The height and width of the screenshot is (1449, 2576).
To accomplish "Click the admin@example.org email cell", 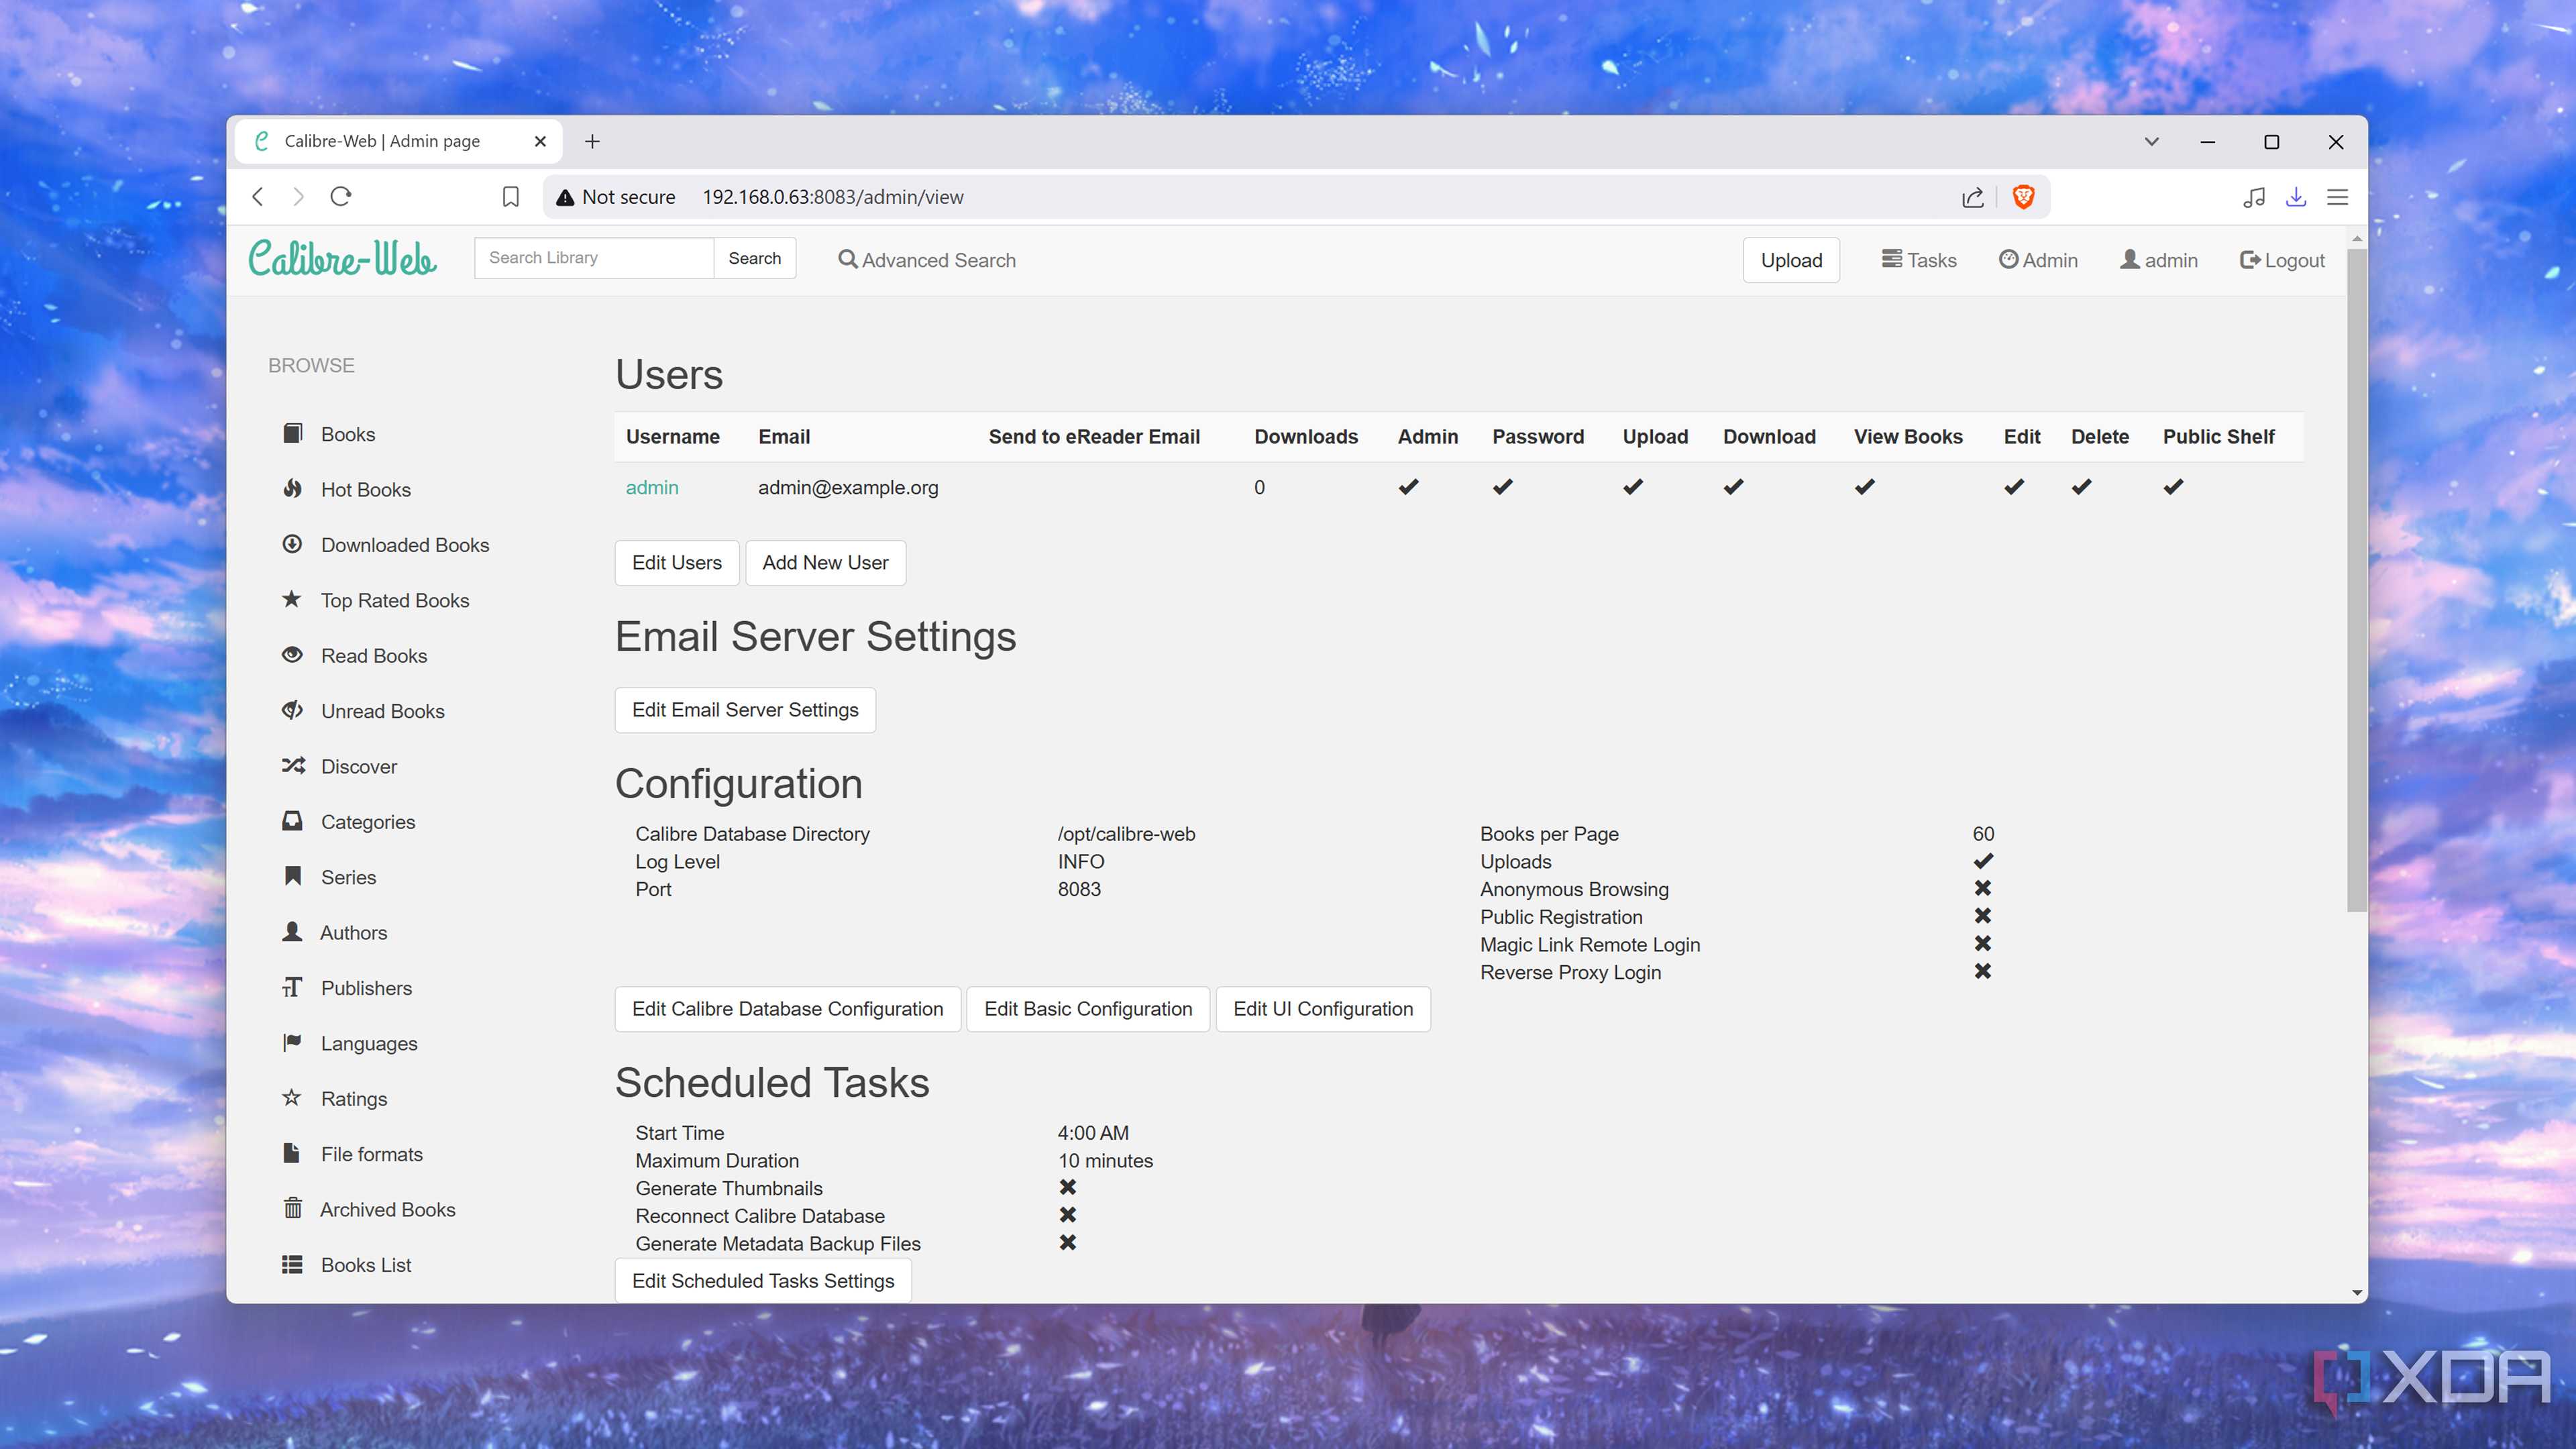I will coord(848,487).
